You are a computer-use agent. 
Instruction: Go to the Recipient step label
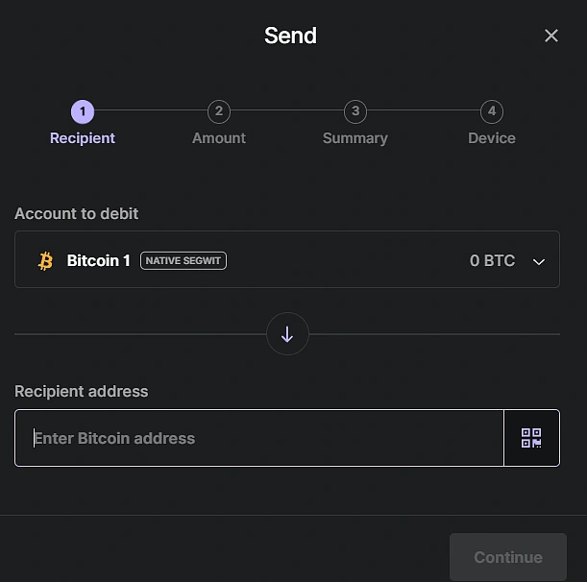(x=83, y=138)
